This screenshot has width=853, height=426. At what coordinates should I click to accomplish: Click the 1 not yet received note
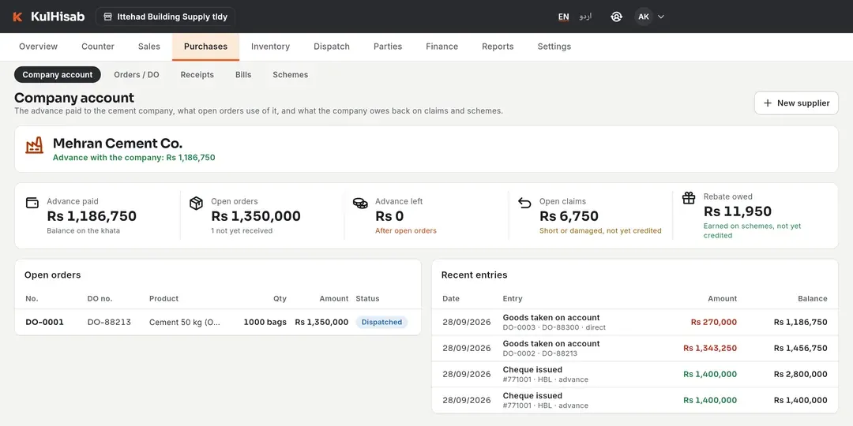point(242,231)
